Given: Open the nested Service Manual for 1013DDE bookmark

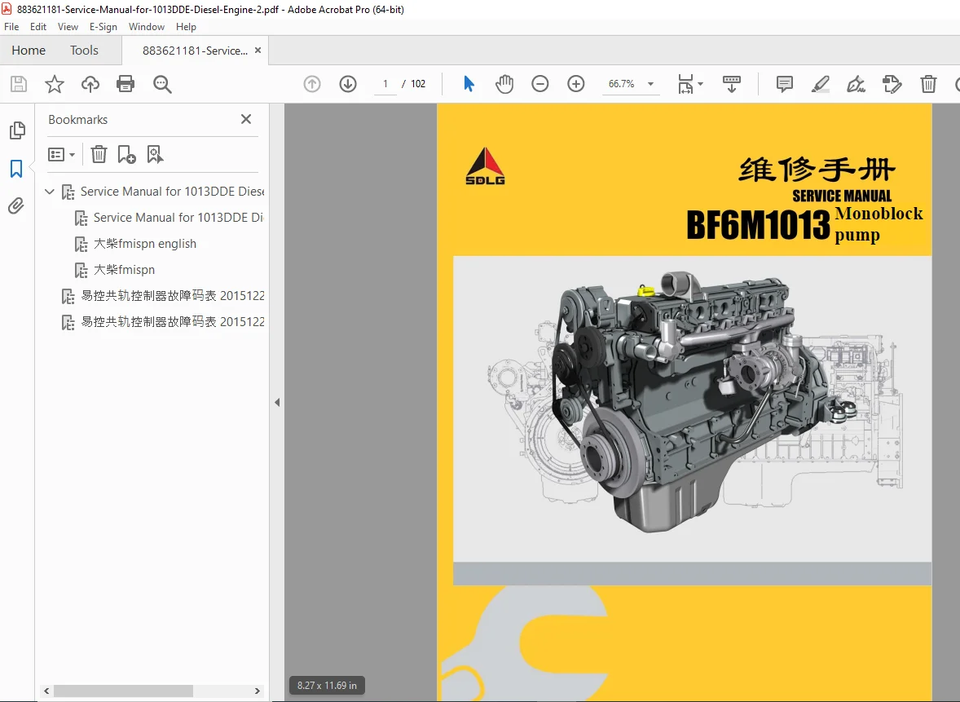Looking at the screenshot, I should (178, 218).
